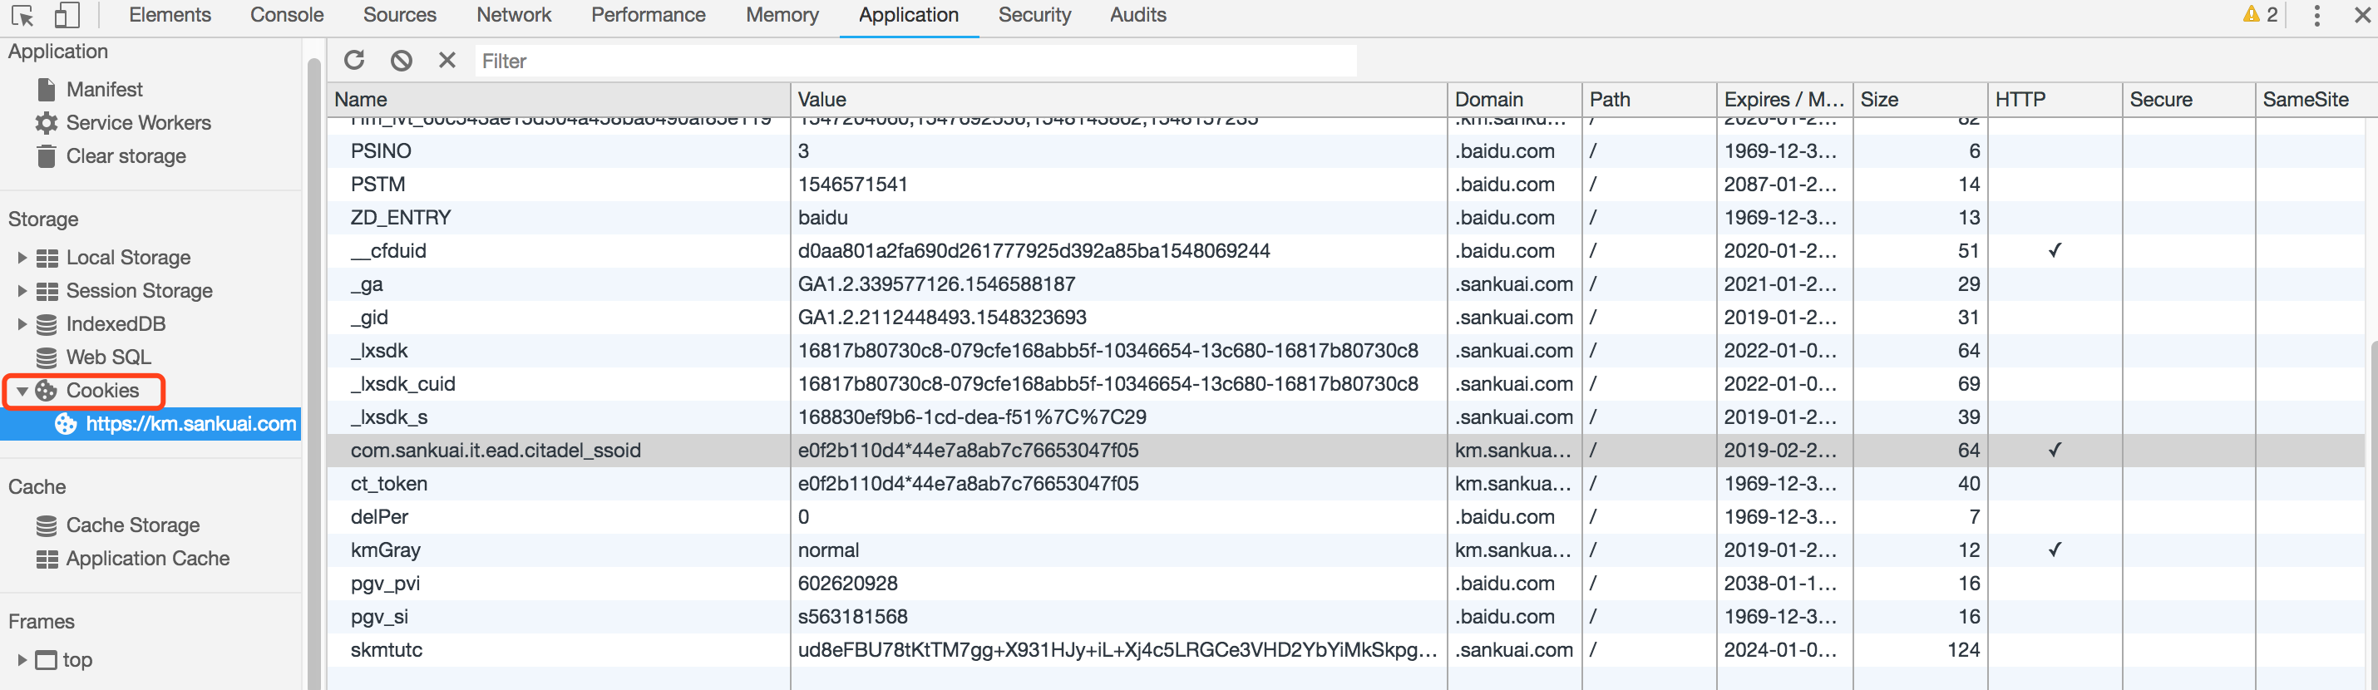Image resolution: width=2378 pixels, height=690 pixels.
Task: Switch to the Network tab
Action: [513, 16]
